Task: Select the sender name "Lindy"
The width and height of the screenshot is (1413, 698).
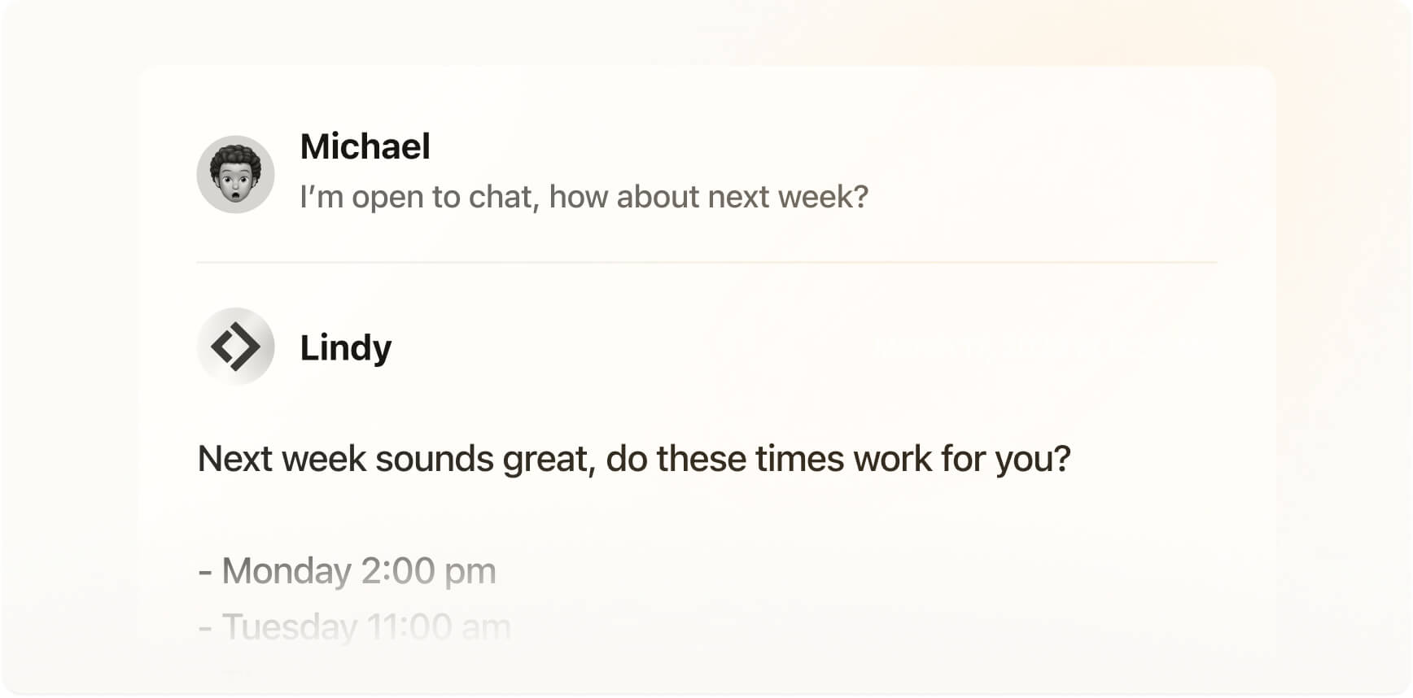Action: click(345, 348)
